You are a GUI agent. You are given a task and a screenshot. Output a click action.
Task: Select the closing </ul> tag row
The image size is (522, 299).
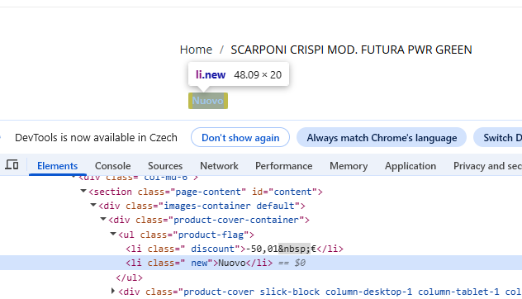coord(129,278)
